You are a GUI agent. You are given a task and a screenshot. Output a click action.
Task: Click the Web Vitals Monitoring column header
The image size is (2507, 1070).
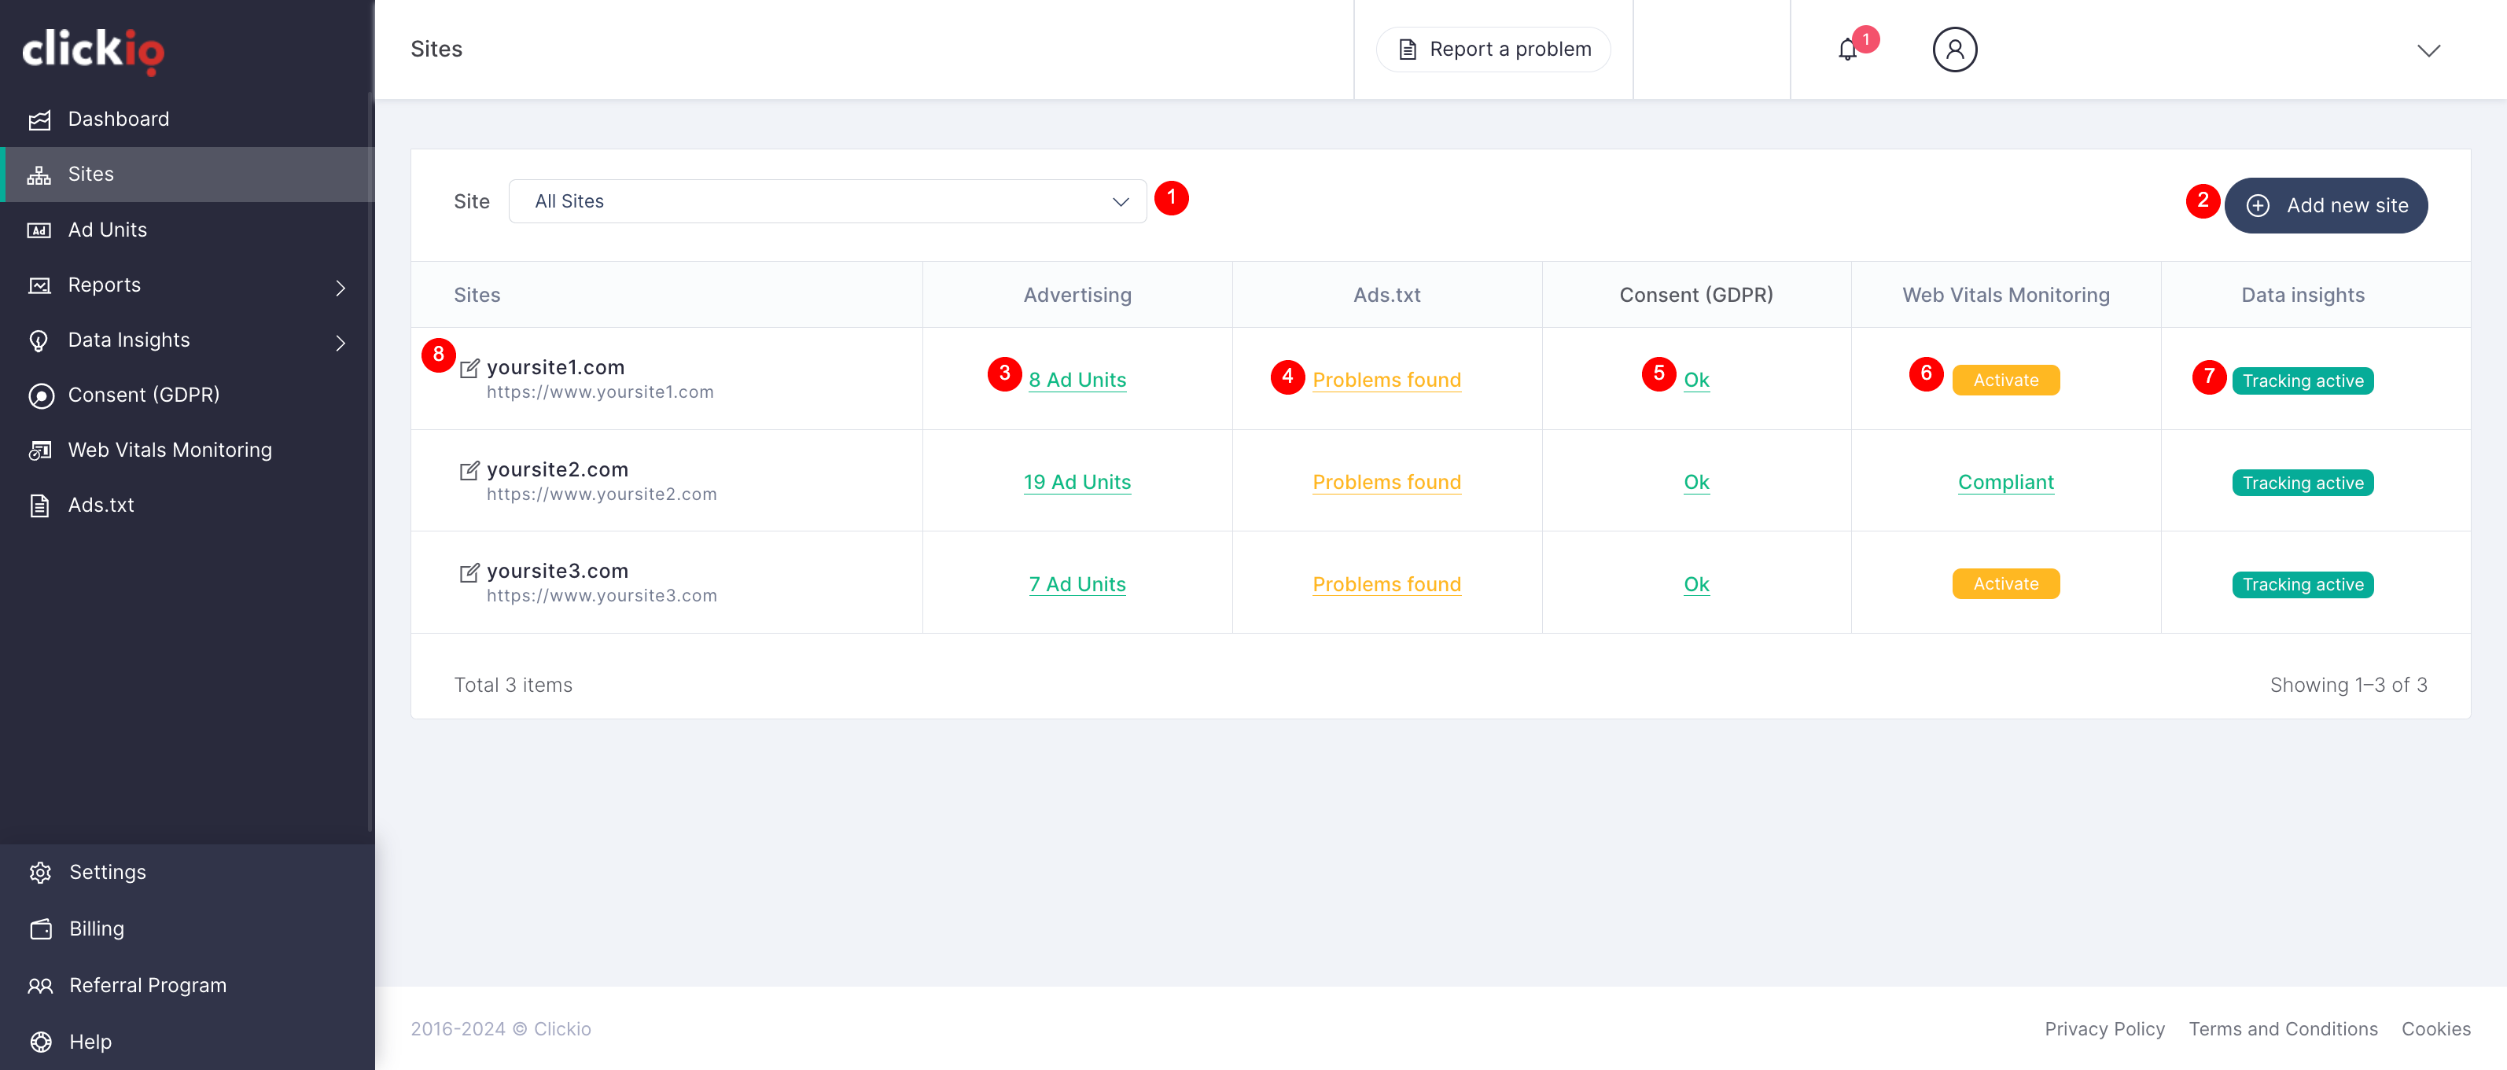coord(2006,295)
